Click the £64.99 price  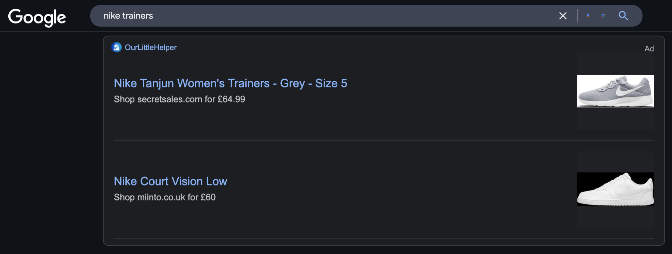pyautogui.click(x=231, y=99)
